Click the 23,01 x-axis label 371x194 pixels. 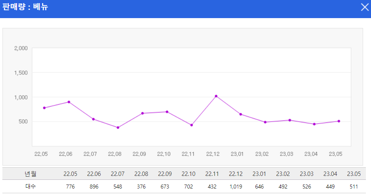point(237,154)
